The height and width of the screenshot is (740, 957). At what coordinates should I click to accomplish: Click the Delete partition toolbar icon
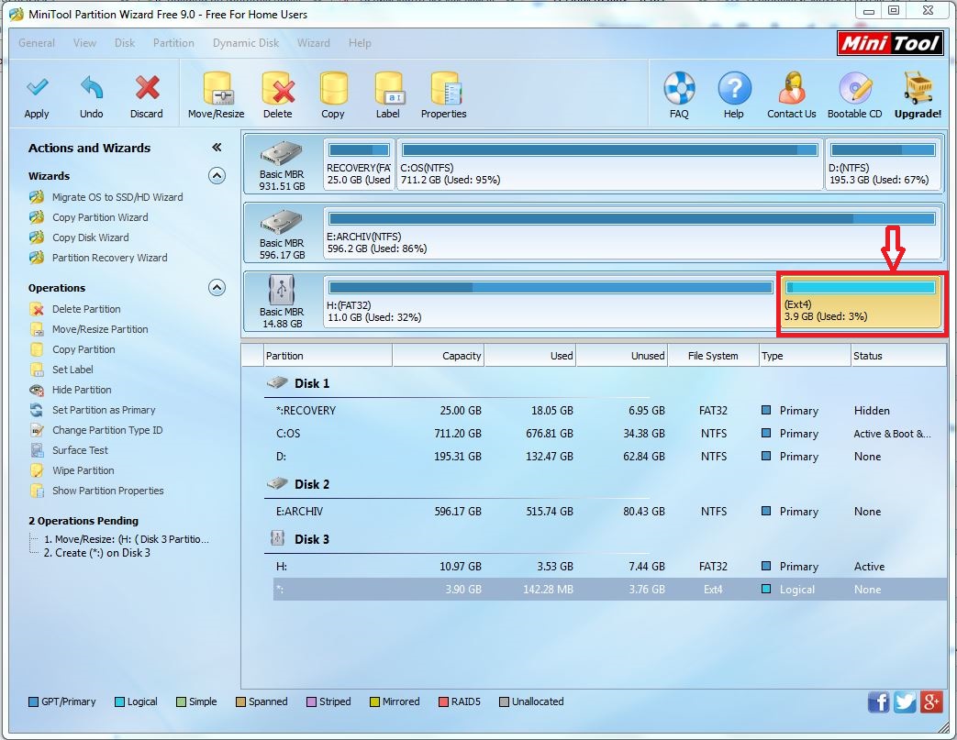(x=278, y=90)
